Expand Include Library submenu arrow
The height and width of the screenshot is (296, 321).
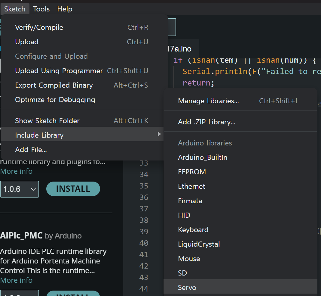click(159, 134)
